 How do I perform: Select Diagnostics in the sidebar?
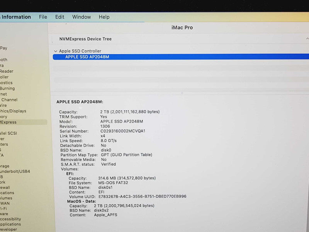(6, 83)
